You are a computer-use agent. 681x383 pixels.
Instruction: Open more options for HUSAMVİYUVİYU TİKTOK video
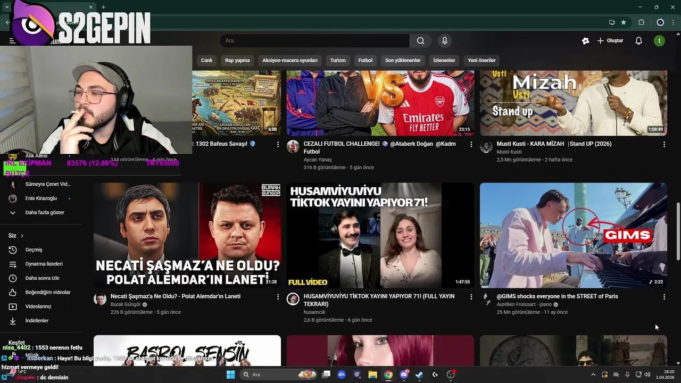click(471, 297)
